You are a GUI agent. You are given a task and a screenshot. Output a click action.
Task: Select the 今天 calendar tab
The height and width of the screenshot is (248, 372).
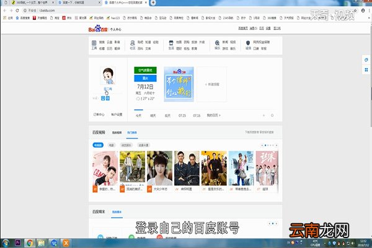coord(138,115)
